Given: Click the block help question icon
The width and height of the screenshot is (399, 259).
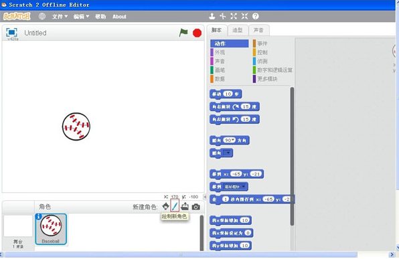Looking at the screenshot, I should 256,16.
